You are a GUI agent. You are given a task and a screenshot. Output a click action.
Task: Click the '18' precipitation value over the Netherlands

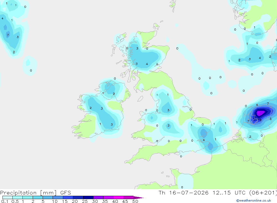[260, 120]
